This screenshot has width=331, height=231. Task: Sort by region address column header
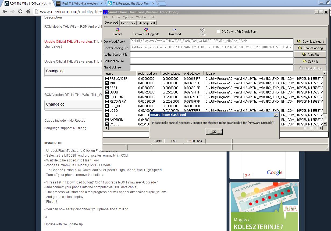point(148,73)
